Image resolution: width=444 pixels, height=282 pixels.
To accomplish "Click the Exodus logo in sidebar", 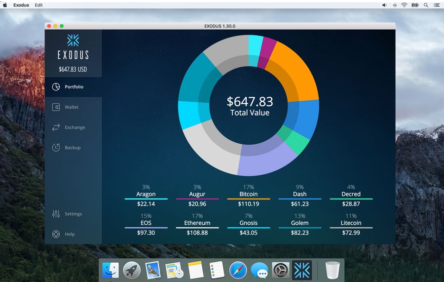I will click(x=73, y=40).
